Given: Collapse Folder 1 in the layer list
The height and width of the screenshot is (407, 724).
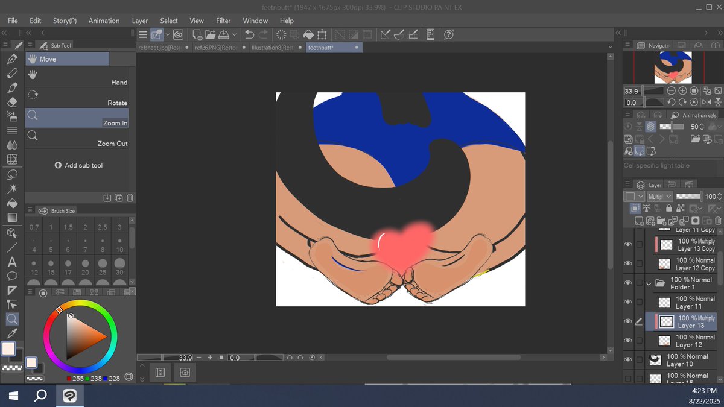Looking at the screenshot, I should click(x=650, y=282).
